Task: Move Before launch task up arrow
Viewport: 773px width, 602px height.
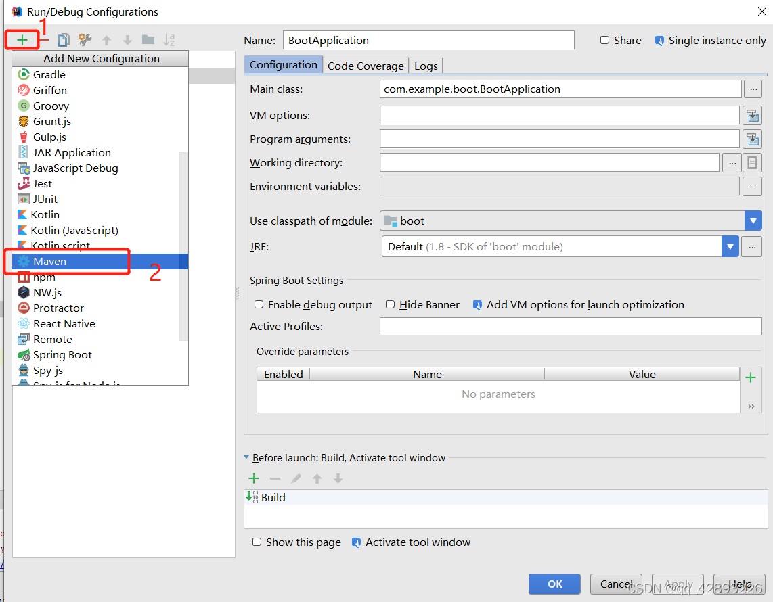Action: coord(317,478)
